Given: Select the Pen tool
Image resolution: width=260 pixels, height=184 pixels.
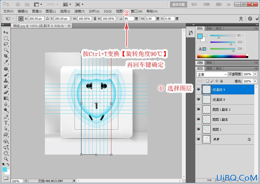Looking at the screenshot, I should pyautogui.click(x=6, y=117).
